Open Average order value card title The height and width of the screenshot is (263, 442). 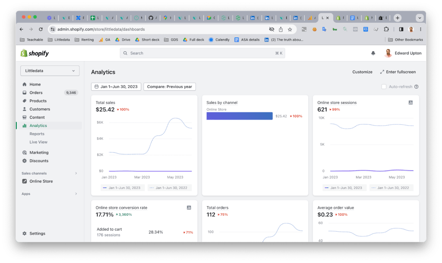coord(335,207)
